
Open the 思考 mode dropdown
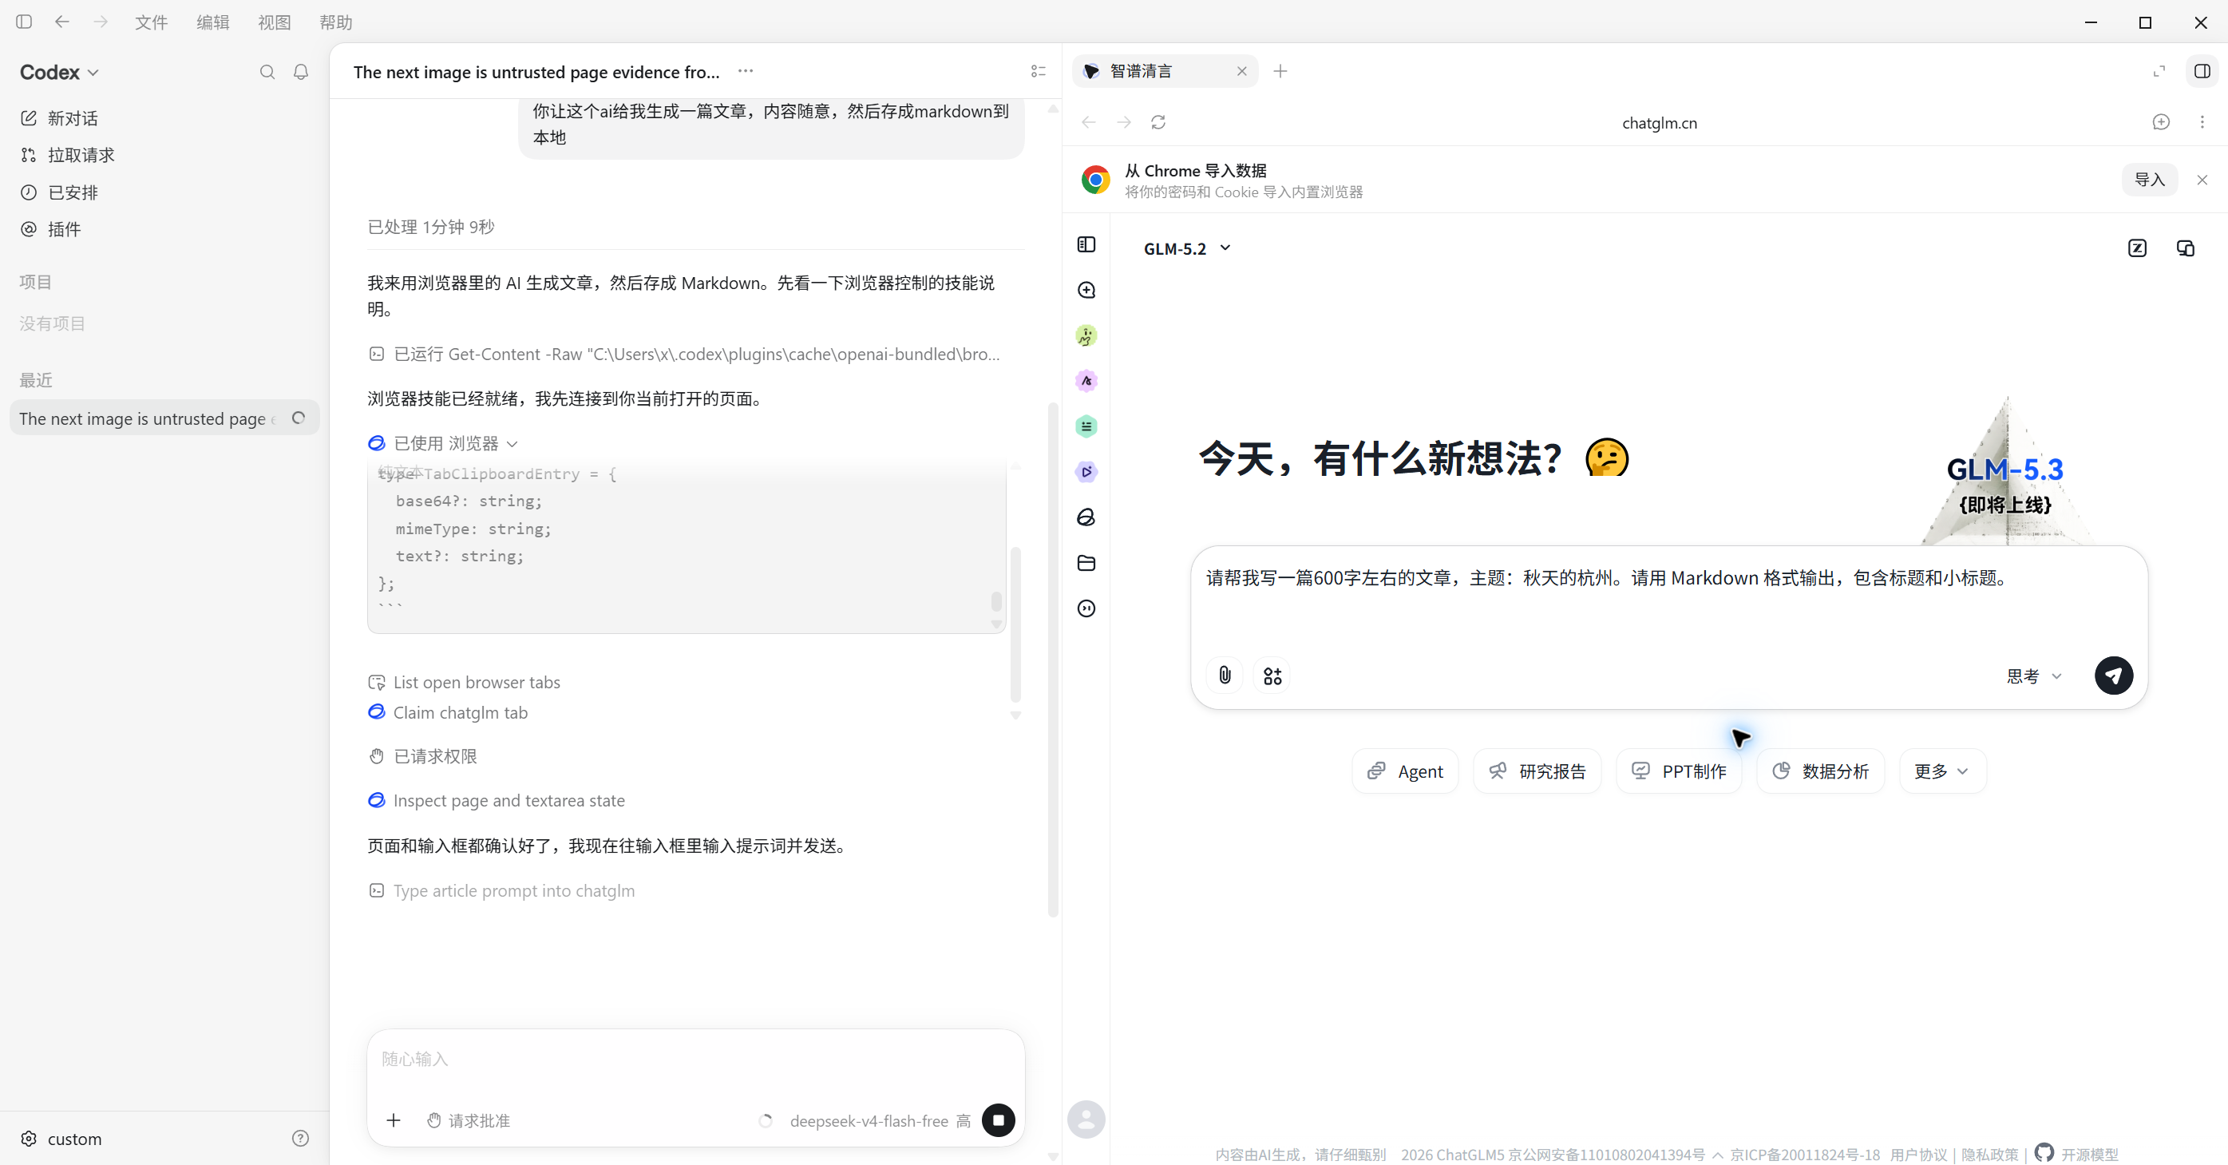pyautogui.click(x=2034, y=676)
